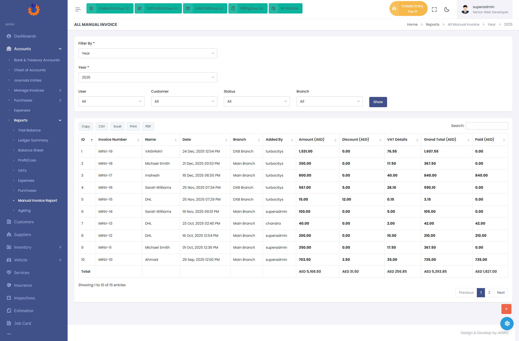
Task: Click the Show button
Action: [x=378, y=102]
